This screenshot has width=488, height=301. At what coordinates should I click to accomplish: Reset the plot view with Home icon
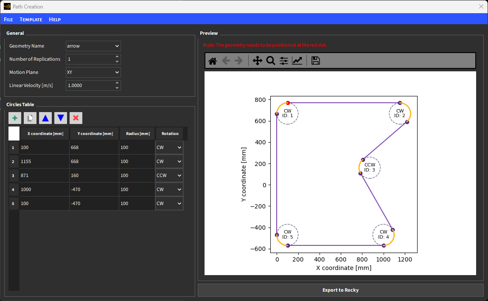point(213,61)
